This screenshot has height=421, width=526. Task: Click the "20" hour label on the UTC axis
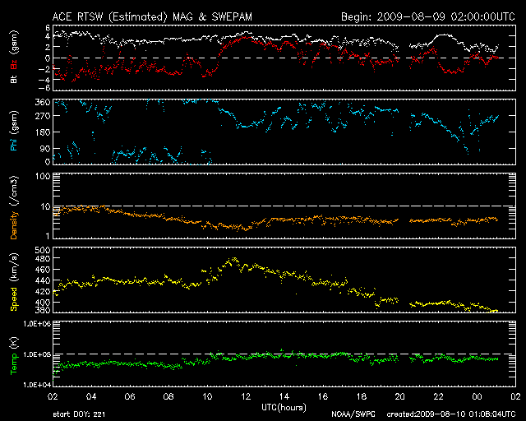coord(400,396)
